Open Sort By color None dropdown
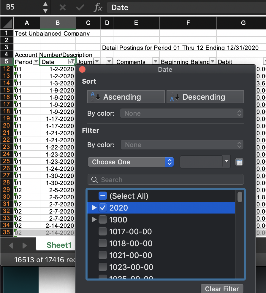This screenshot has width=266, height=293. tap(182, 113)
